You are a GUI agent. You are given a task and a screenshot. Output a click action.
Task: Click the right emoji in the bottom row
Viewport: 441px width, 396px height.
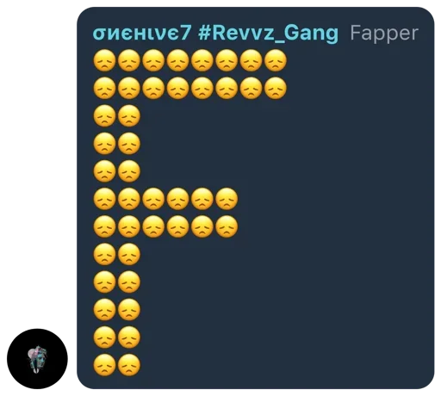(x=129, y=365)
